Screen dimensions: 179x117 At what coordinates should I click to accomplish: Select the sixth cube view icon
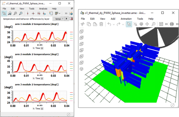pos(81,63)
